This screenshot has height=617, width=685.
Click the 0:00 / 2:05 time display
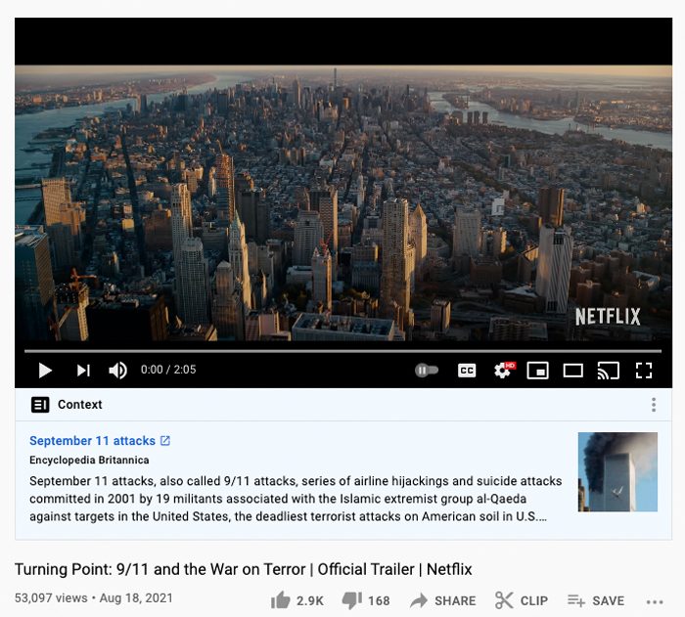click(168, 370)
